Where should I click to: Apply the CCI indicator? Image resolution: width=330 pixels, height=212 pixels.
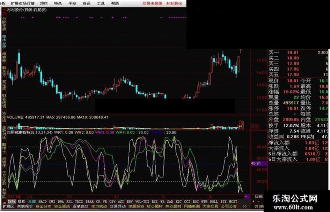(x=187, y=202)
